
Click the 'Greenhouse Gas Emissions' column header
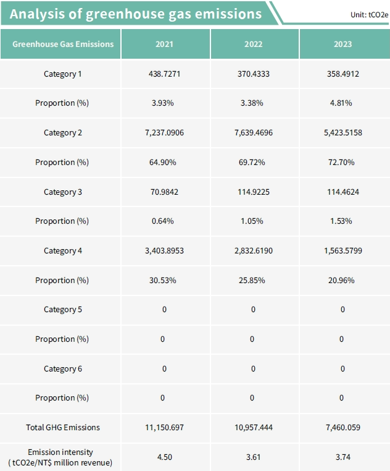[x=63, y=44]
